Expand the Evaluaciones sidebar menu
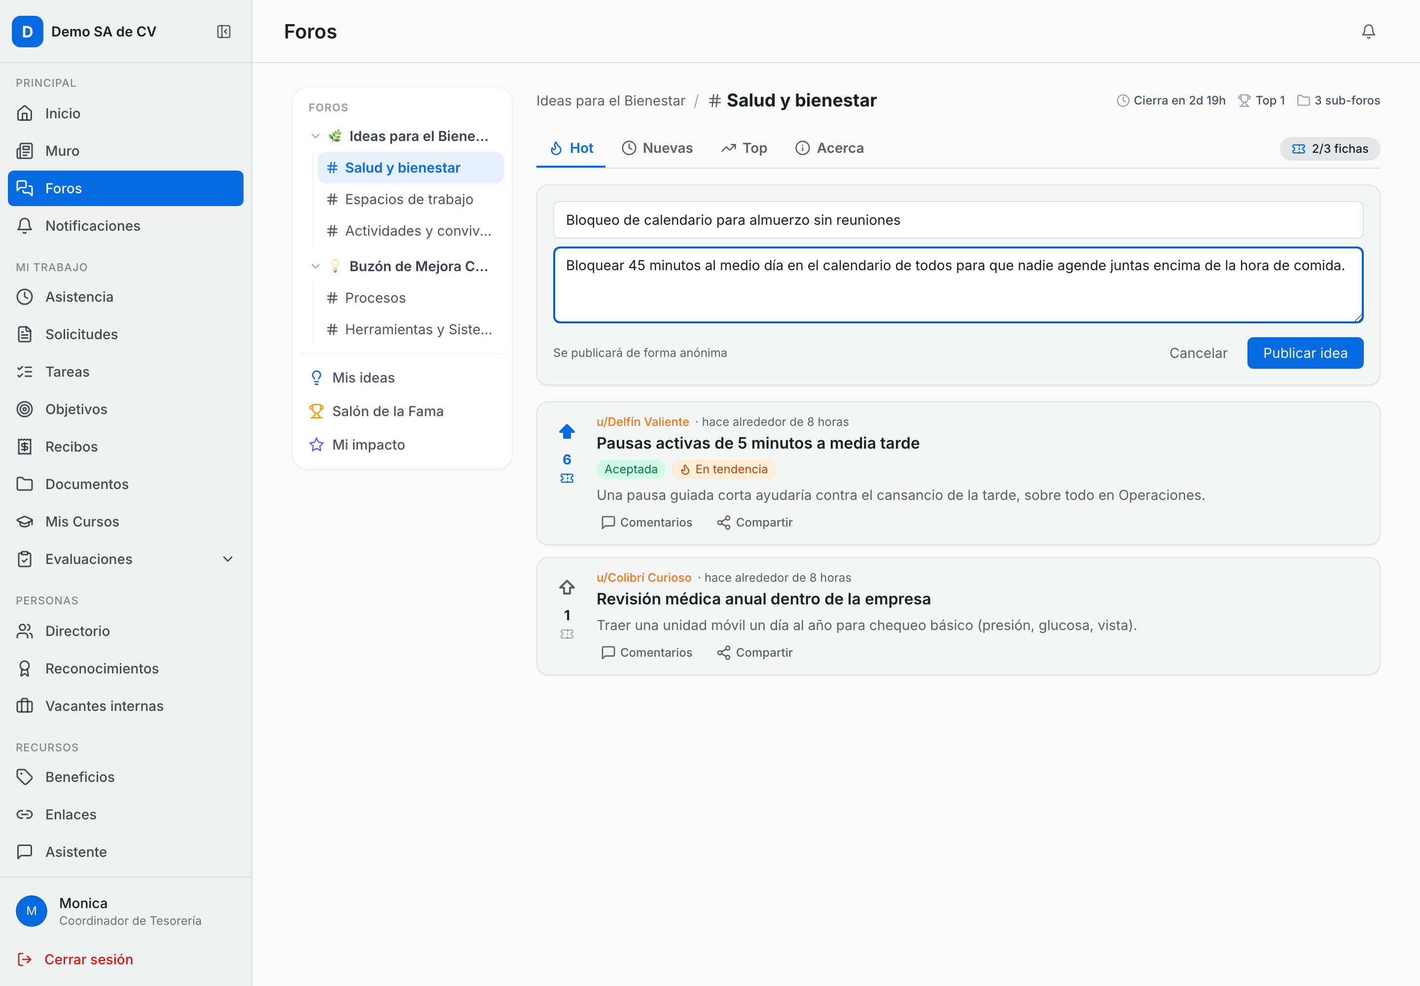Screen dimensions: 1420x986 pos(227,559)
